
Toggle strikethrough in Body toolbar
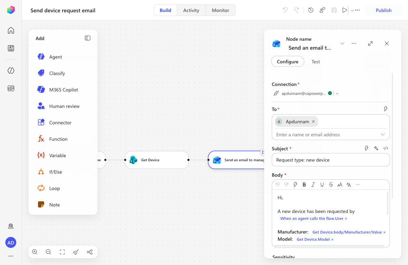click(331, 185)
